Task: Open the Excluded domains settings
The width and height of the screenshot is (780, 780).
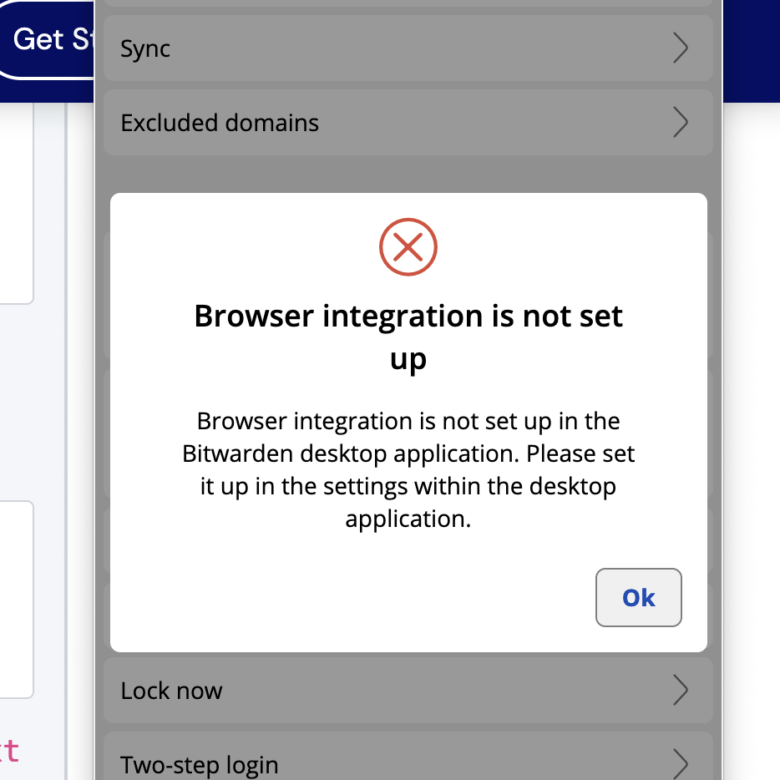Action: [334, 122]
